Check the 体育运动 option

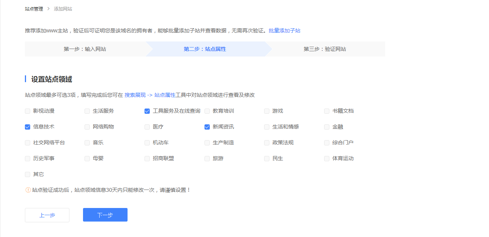[x=326, y=158]
